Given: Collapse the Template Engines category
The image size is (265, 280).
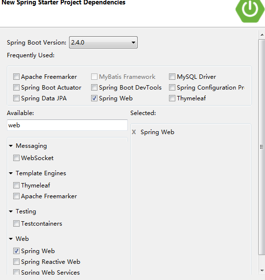Looking at the screenshot, I should (11, 173).
